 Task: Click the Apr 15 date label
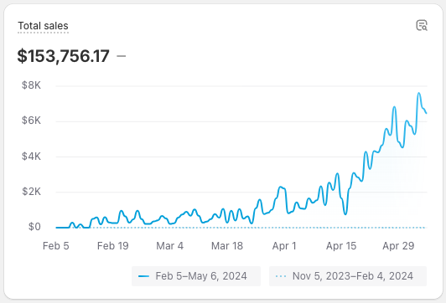(341, 246)
